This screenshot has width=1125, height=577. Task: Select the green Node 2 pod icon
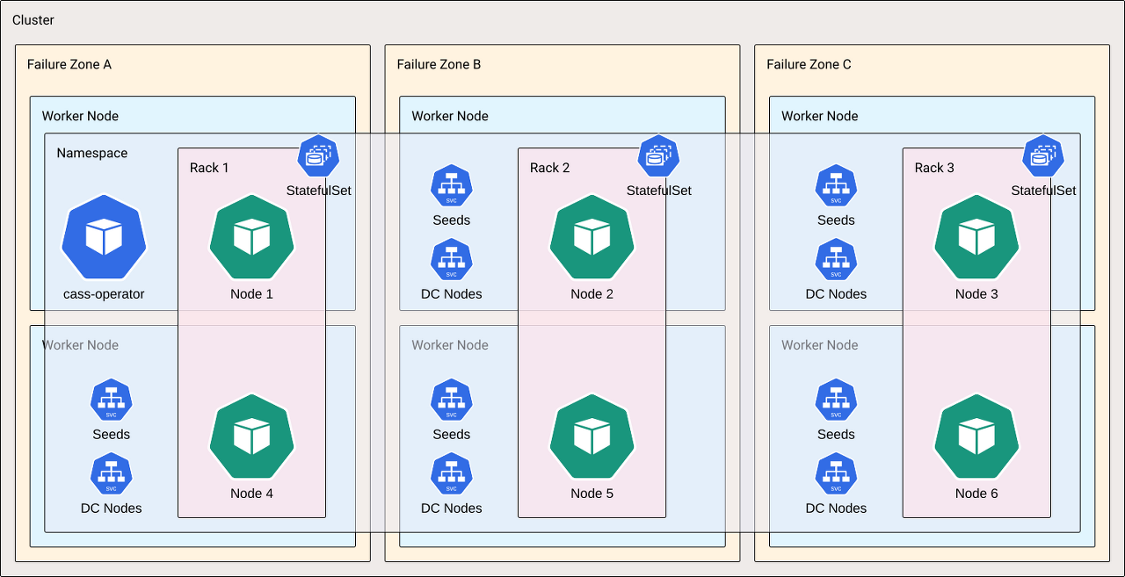click(592, 237)
